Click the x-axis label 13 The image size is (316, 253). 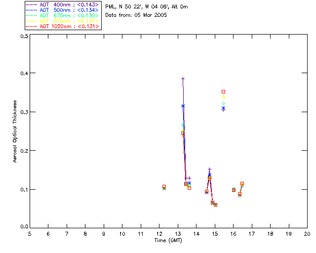click(x=178, y=234)
